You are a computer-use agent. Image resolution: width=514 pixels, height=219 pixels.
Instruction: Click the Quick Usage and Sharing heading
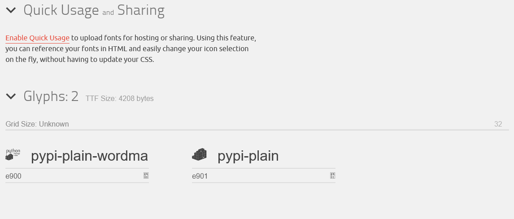point(94,10)
